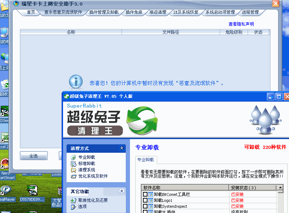The height and width of the screenshot is (213, 289).
Task: Launch the RealPlayer desktop icon
Action: click(6, 192)
